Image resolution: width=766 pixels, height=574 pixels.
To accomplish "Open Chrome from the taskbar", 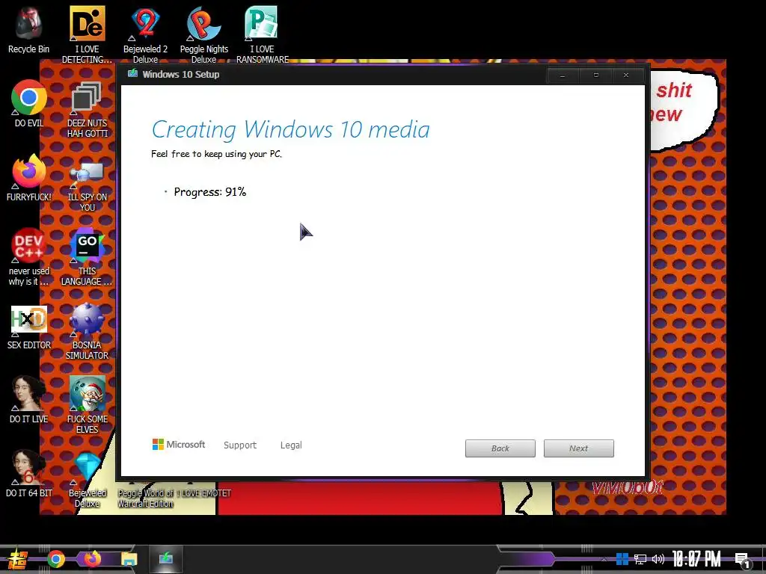I will (x=55, y=559).
